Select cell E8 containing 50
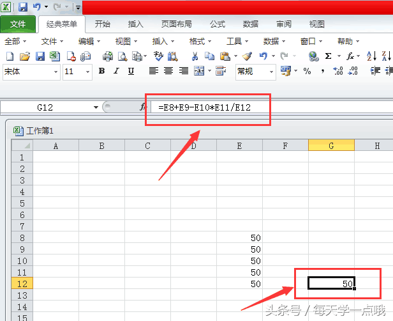The width and height of the screenshot is (393, 321). coord(239,238)
